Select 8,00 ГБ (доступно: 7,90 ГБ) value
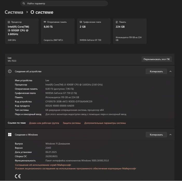182x181 pixels. coord(59,89)
